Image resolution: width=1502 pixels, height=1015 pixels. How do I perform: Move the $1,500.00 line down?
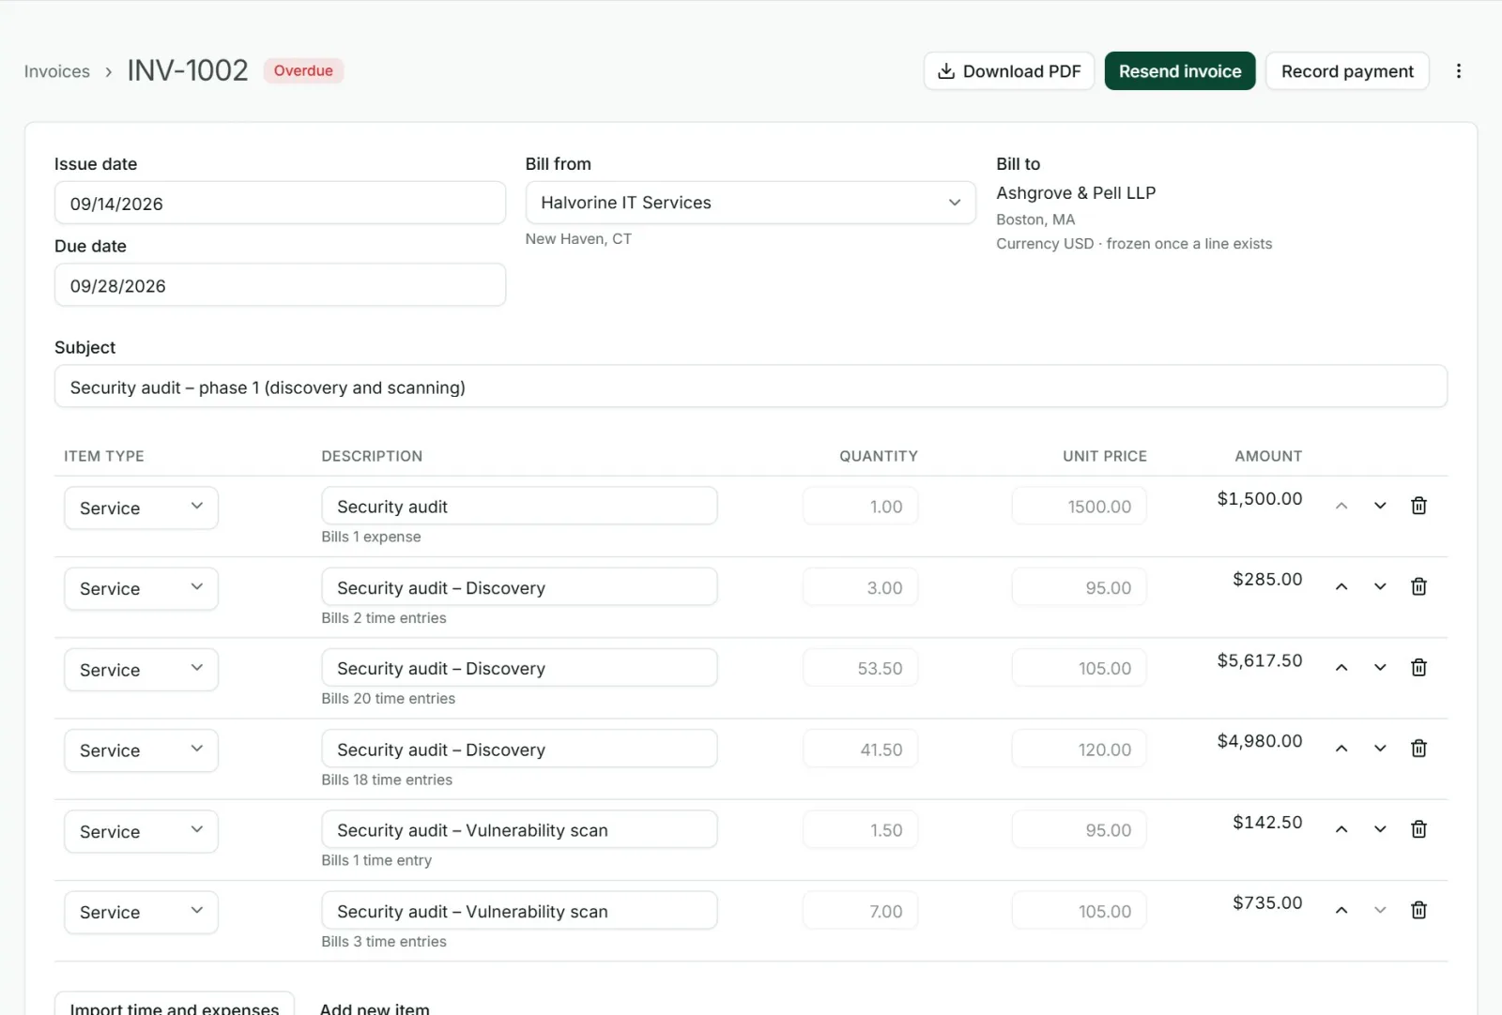click(x=1380, y=506)
